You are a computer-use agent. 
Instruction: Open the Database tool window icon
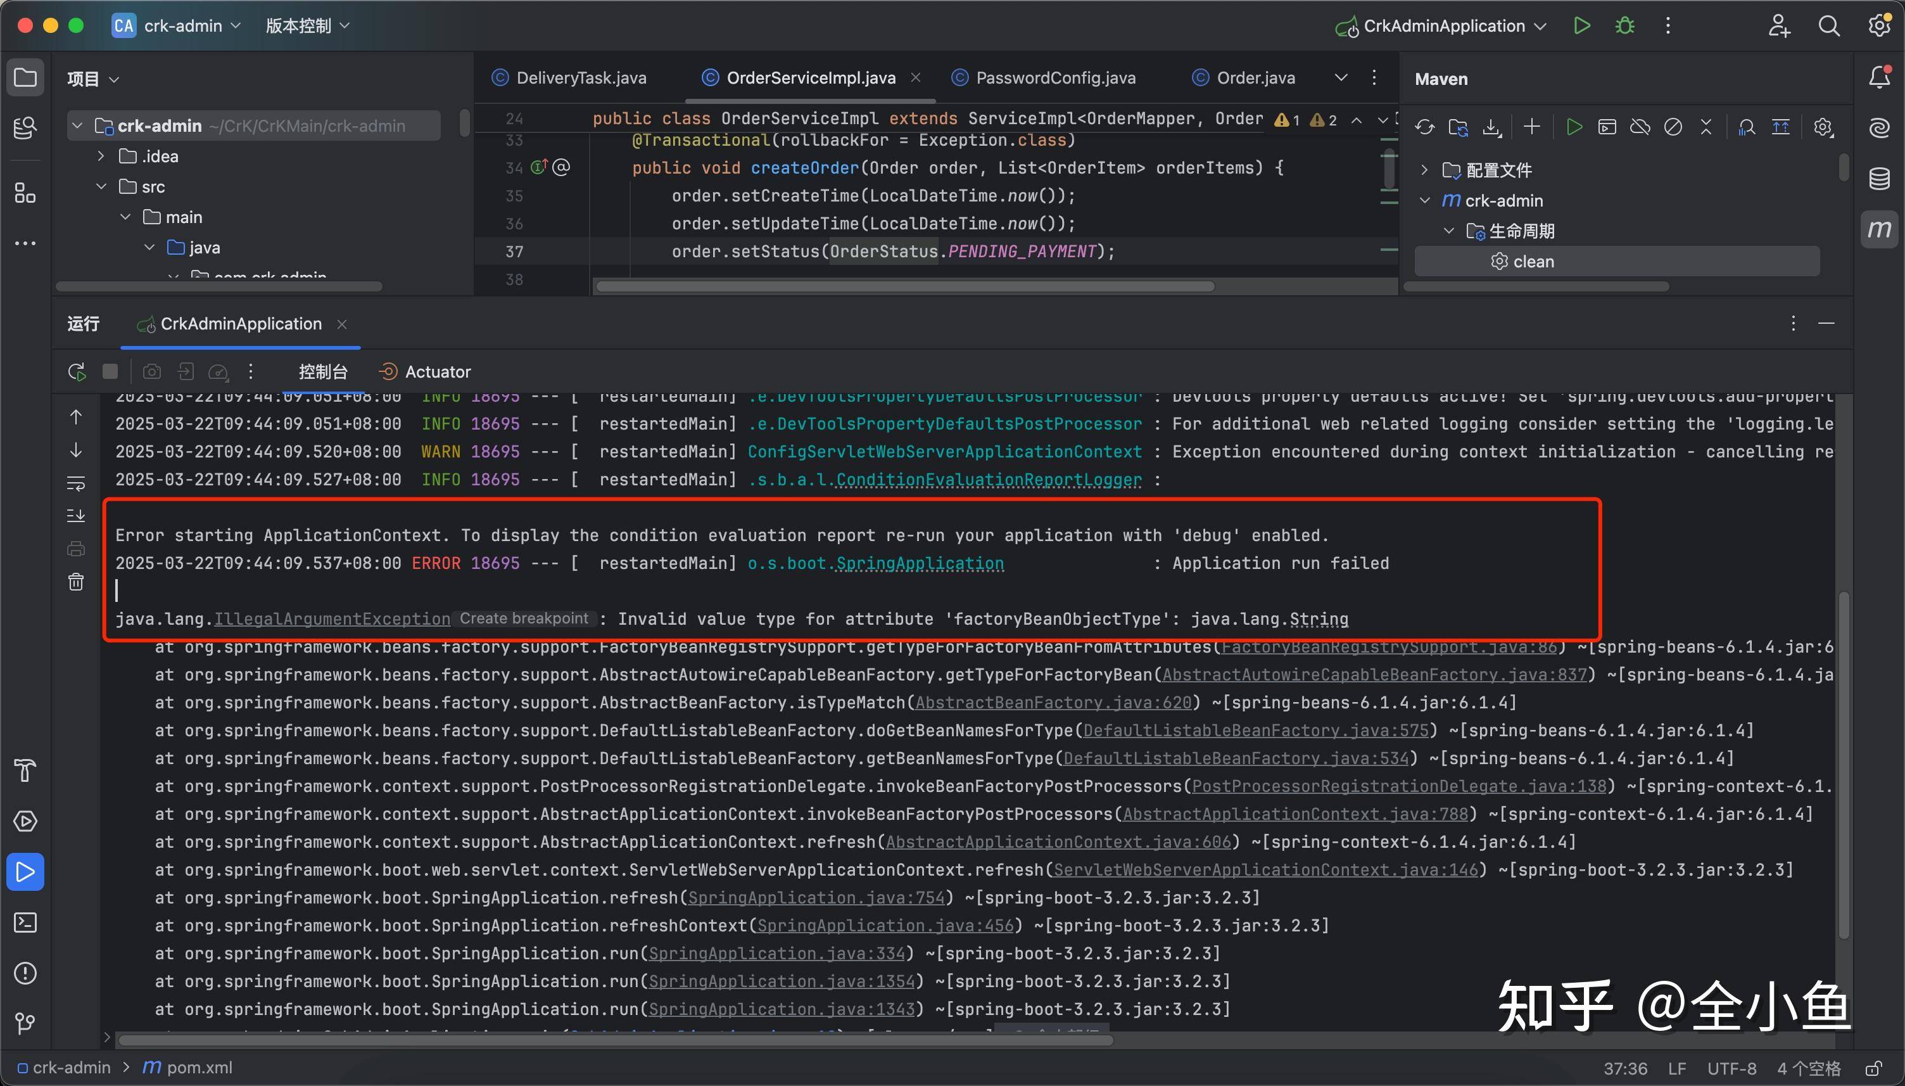click(1880, 179)
